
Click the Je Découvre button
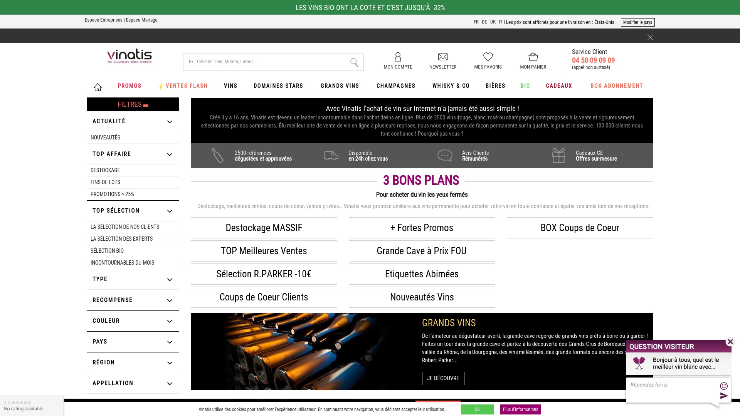[443, 378]
